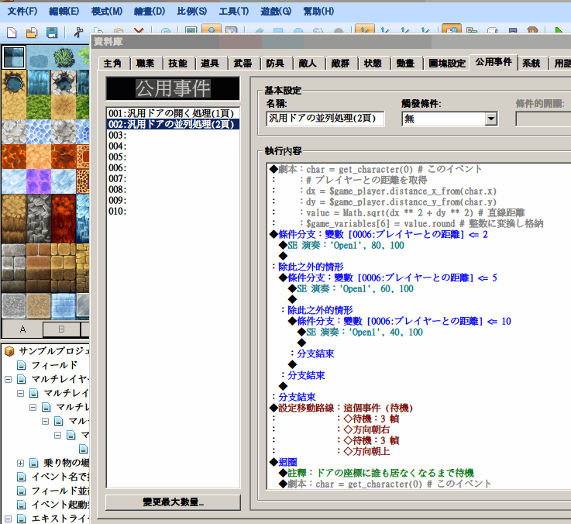
Task: Select the red lava tile
Action: (14, 157)
